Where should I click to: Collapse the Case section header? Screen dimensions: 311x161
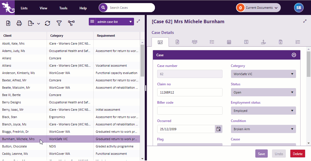(x=294, y=55)
